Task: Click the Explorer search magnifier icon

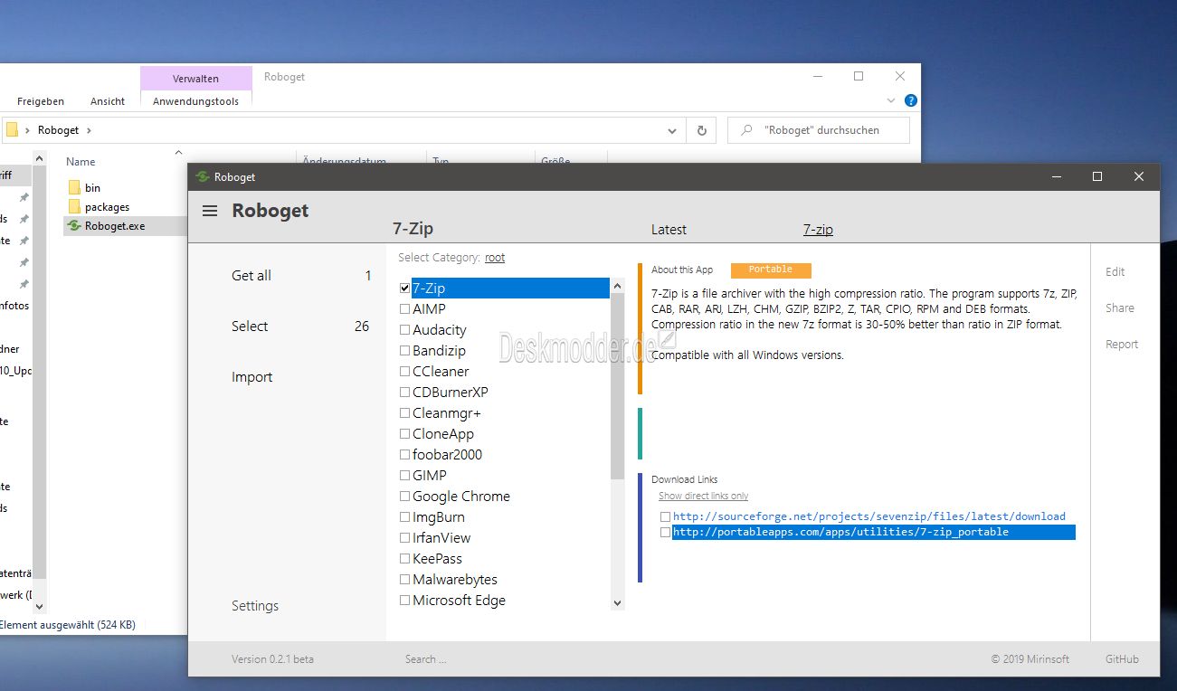Action: coord(746,130)
